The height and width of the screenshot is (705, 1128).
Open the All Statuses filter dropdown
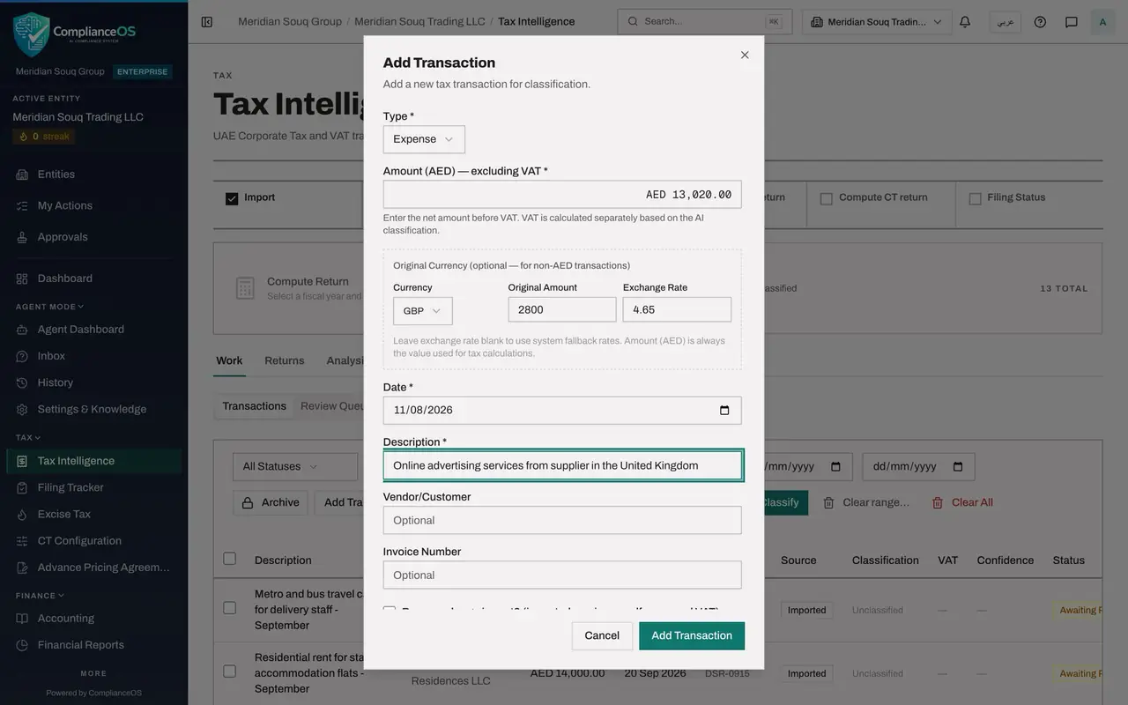click(295, 467)
